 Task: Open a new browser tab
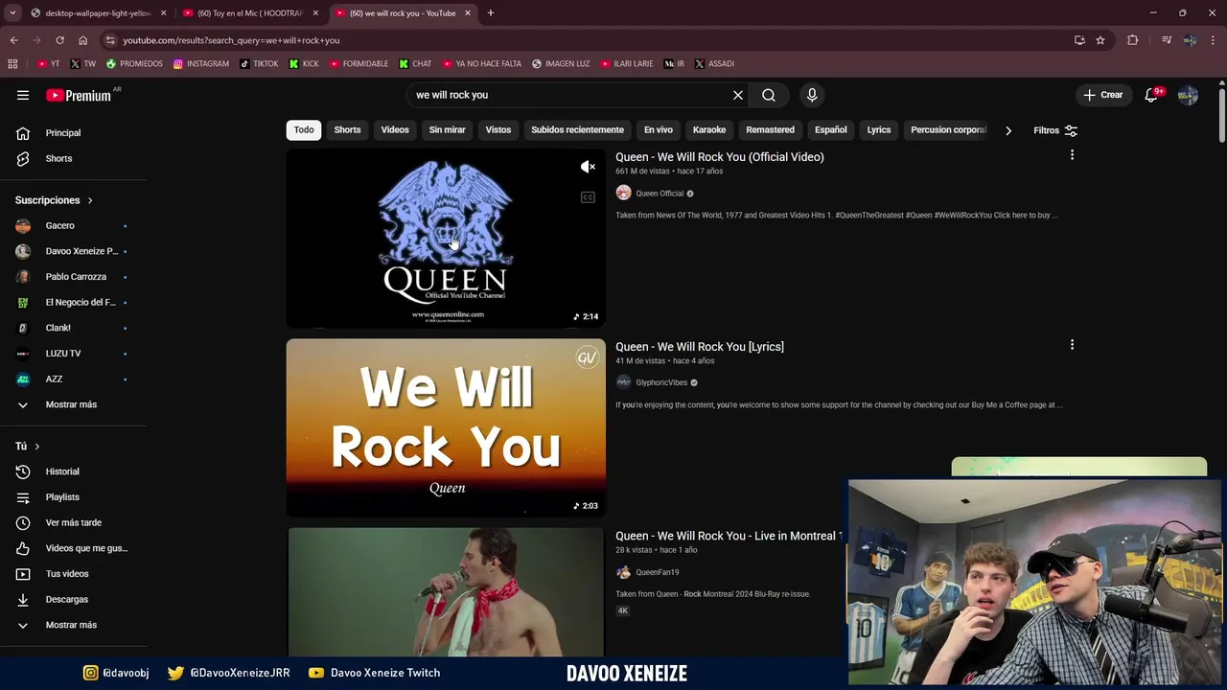(x=491, y=13)
